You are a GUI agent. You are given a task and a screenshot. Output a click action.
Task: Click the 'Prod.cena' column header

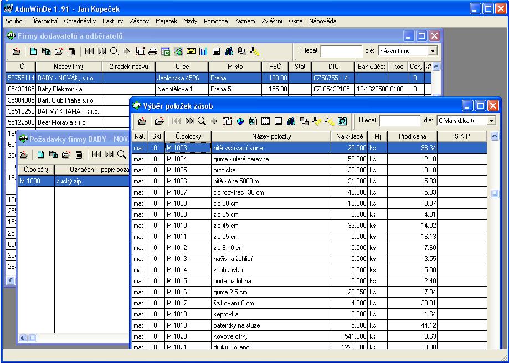coord(408,136)
